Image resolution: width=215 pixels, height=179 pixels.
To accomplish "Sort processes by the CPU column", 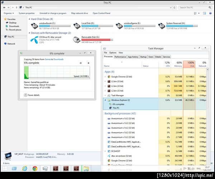I will [x=165, y=64].
